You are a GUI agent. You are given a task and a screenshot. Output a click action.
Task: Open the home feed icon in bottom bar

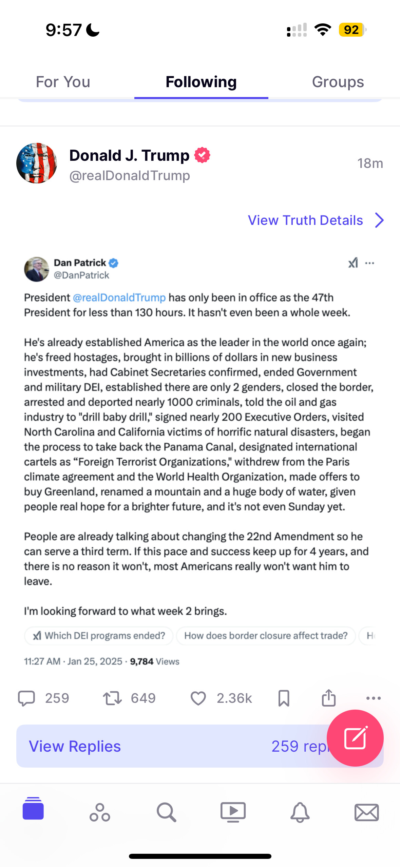[x=33, y=809]
